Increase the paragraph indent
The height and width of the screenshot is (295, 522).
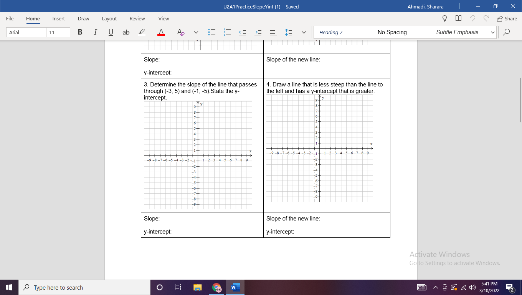tap(258, 32)
